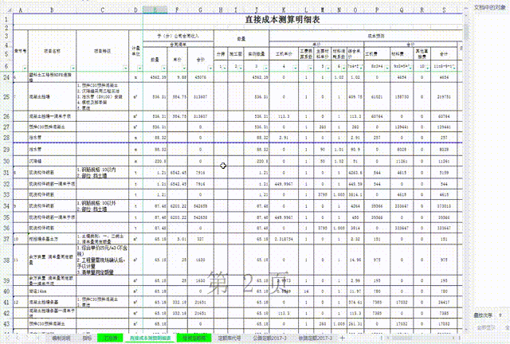Select the 2.318754 value in row 37
The height and width of the screenshot is (344, 510).
pyautogui.click(x=284, y=239)
